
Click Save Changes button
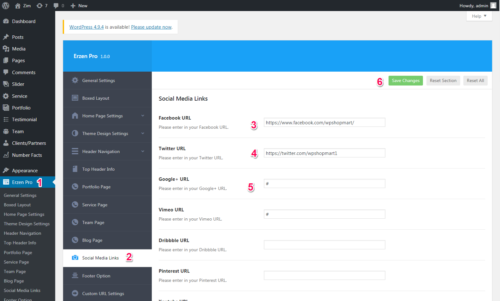click(x=406, y=80)
